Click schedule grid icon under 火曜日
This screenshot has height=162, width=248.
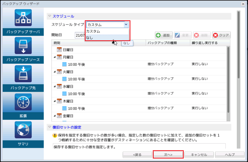(64, 79)
